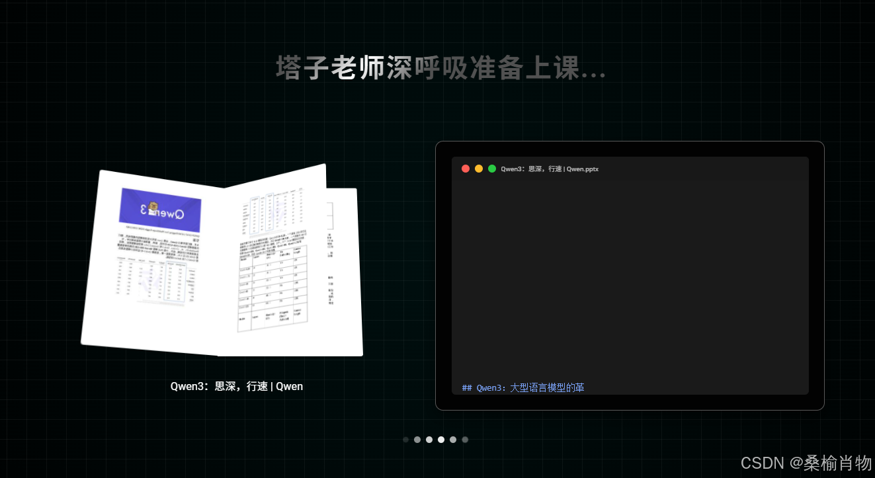Click the purple Qwen3 banner in the document
This screenshot has width=875, height=478.
pos(161,210)
